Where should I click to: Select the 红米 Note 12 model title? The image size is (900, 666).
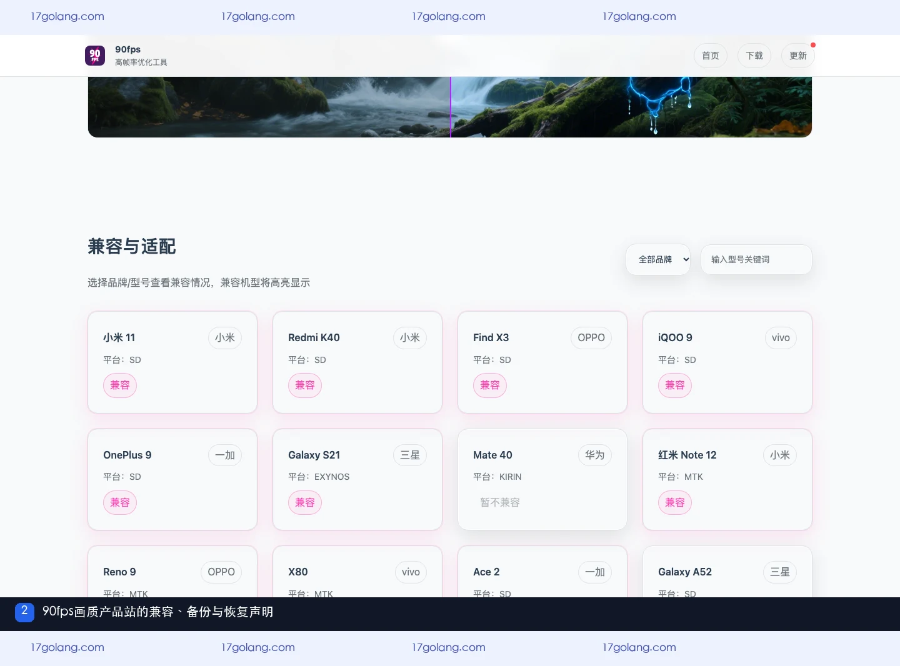coord(687,455)
